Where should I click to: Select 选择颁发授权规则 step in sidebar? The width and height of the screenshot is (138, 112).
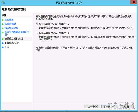pyautogui.click(x=14, y=39)
